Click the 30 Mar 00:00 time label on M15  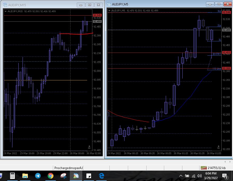point(77,153)
